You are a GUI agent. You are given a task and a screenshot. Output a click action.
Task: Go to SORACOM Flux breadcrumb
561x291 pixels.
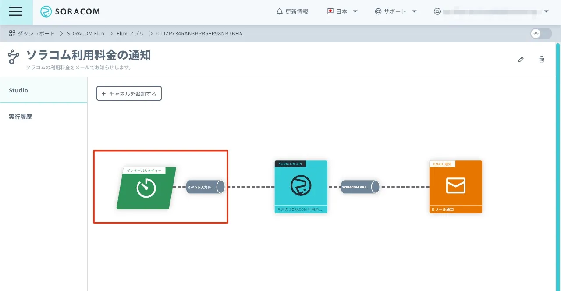click(86, 33)
